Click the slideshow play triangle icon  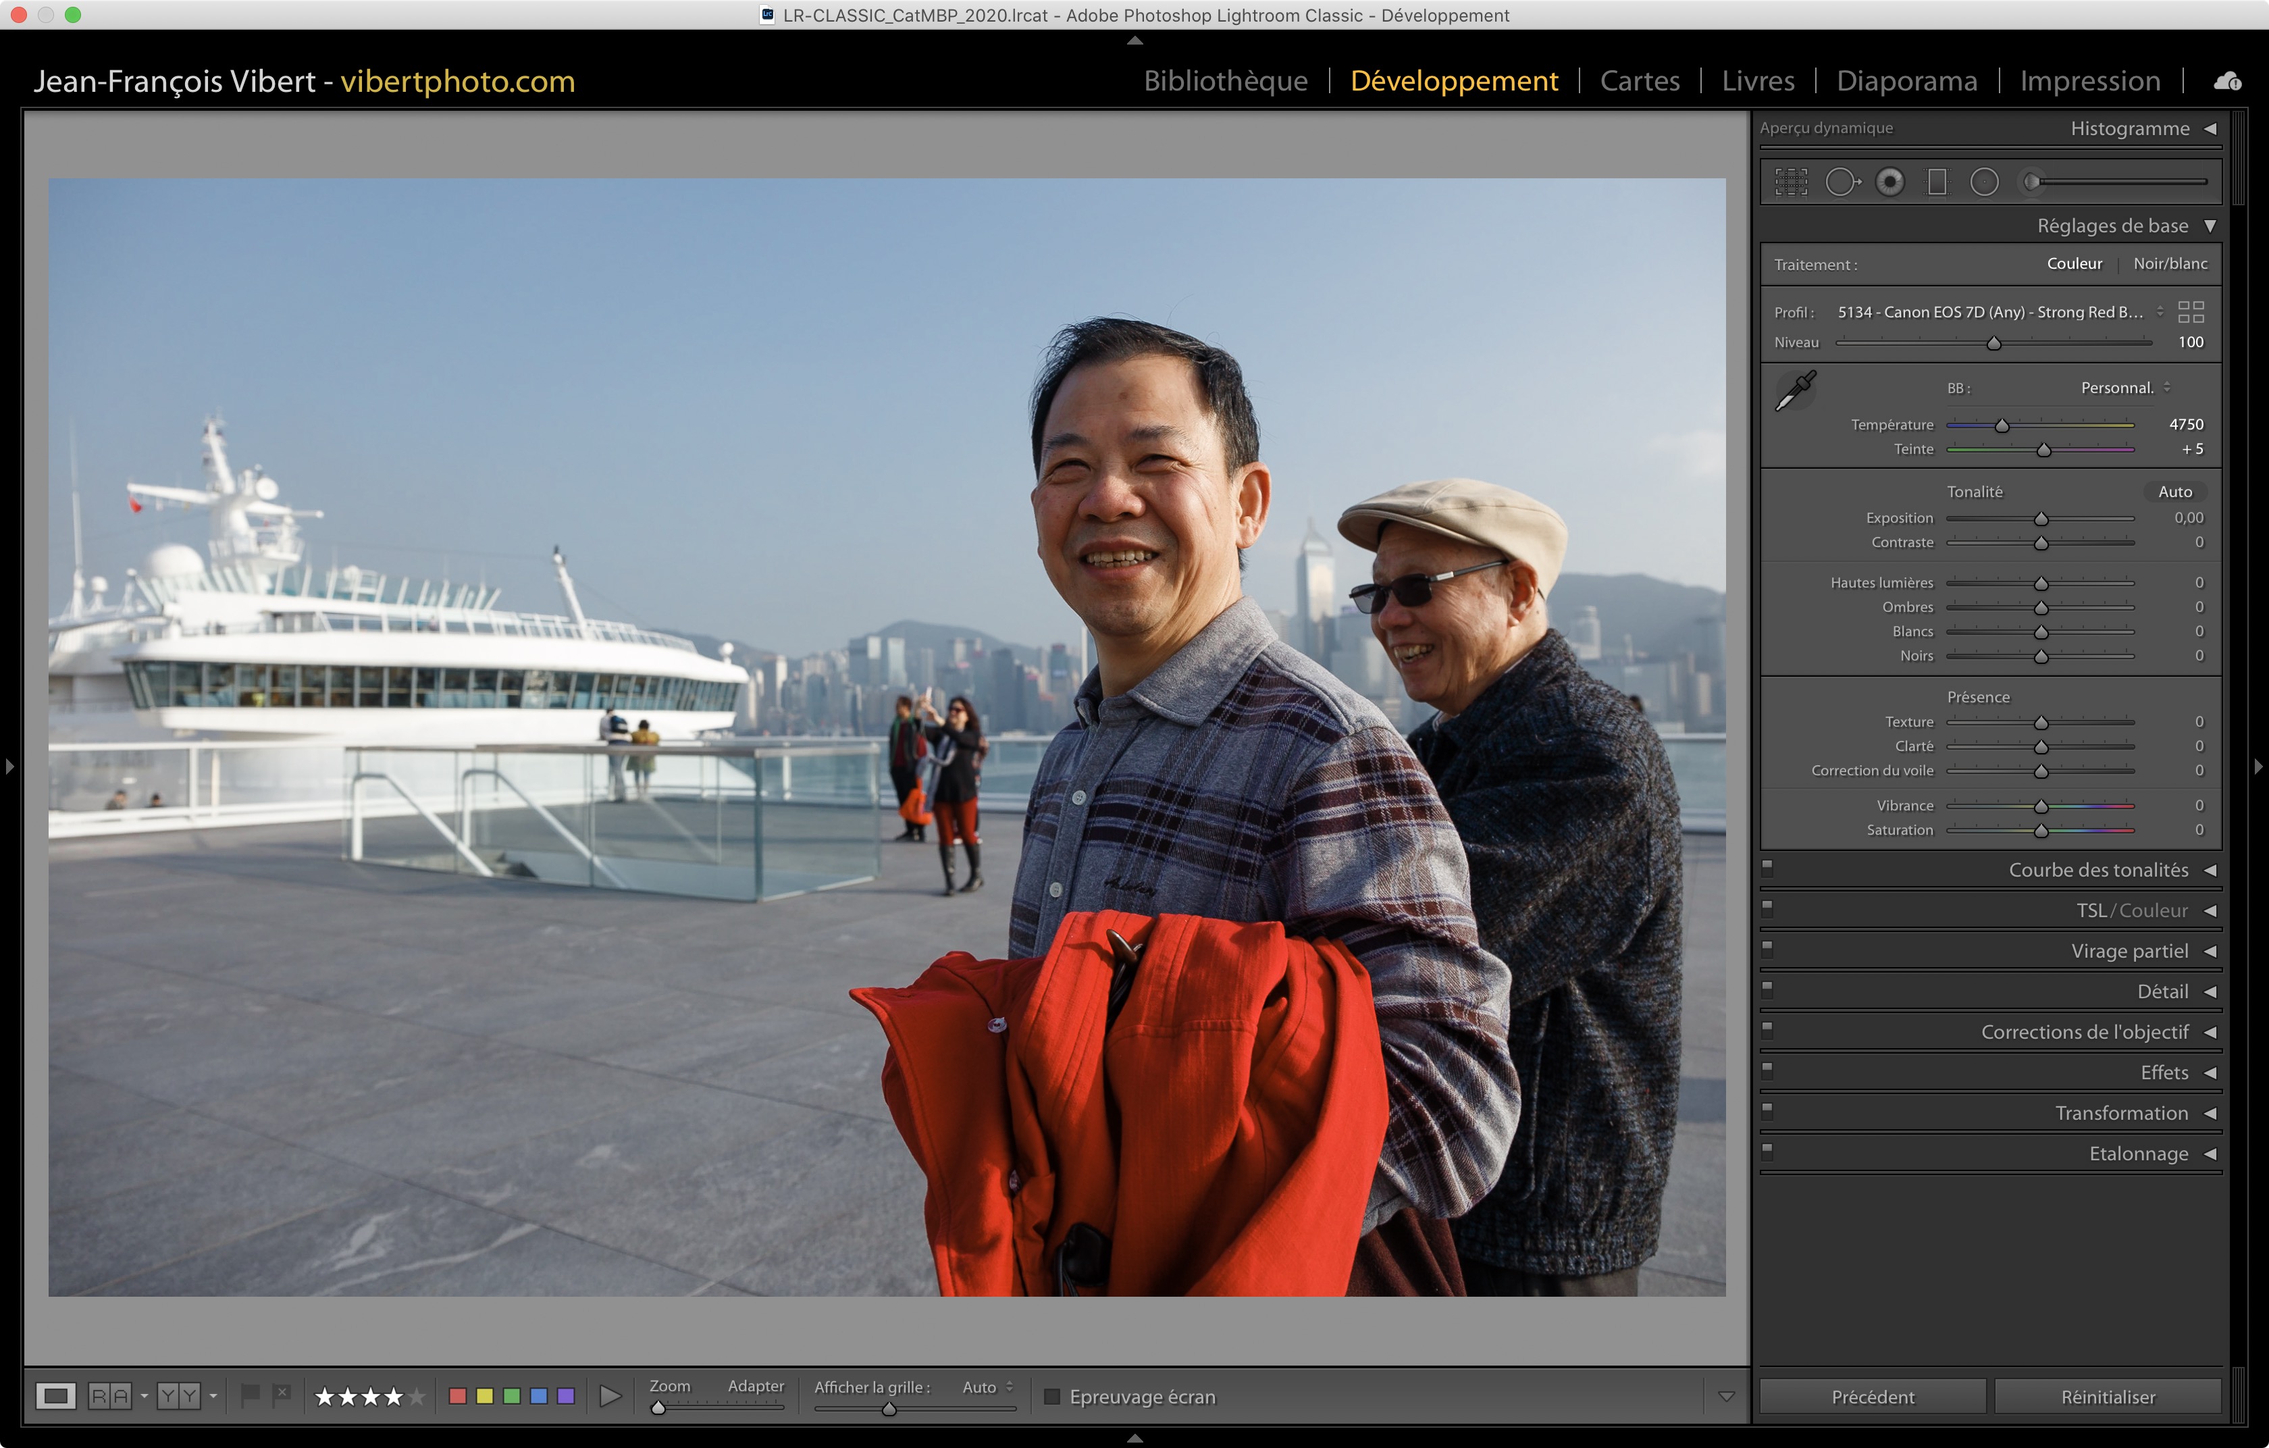tap(610, 1396)
